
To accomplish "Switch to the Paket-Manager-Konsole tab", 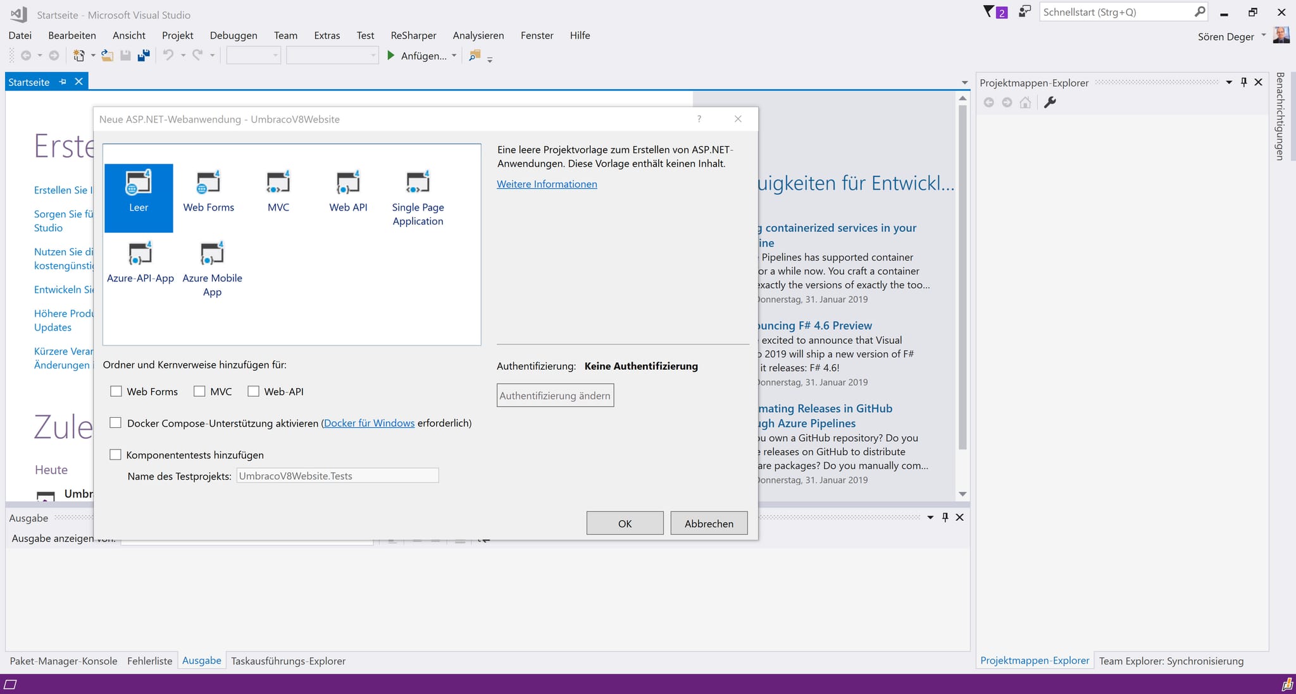I will tap(64, 661).
